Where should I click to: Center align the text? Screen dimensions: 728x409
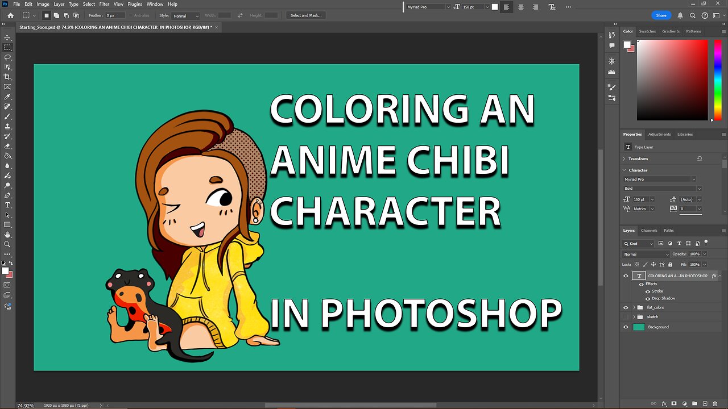[520, 7]
